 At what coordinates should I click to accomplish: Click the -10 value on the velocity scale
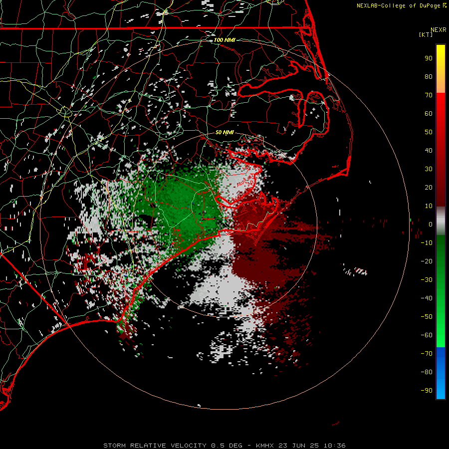[x=427, y=243]
